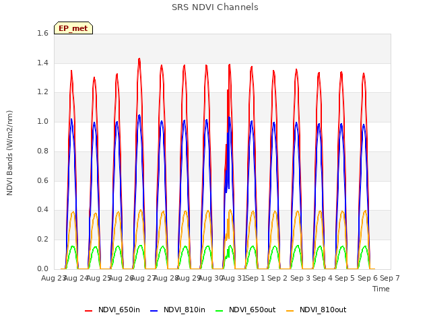Click the green NDVI_650out legend swatch
Image resolution: width=431 pixels, height=323 pixels.
(x=220, y=311)
